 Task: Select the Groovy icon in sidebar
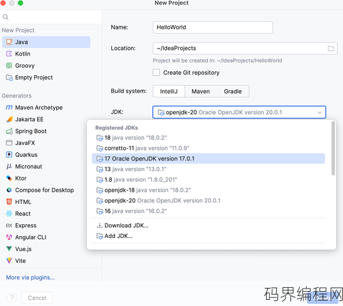(9, 66)
